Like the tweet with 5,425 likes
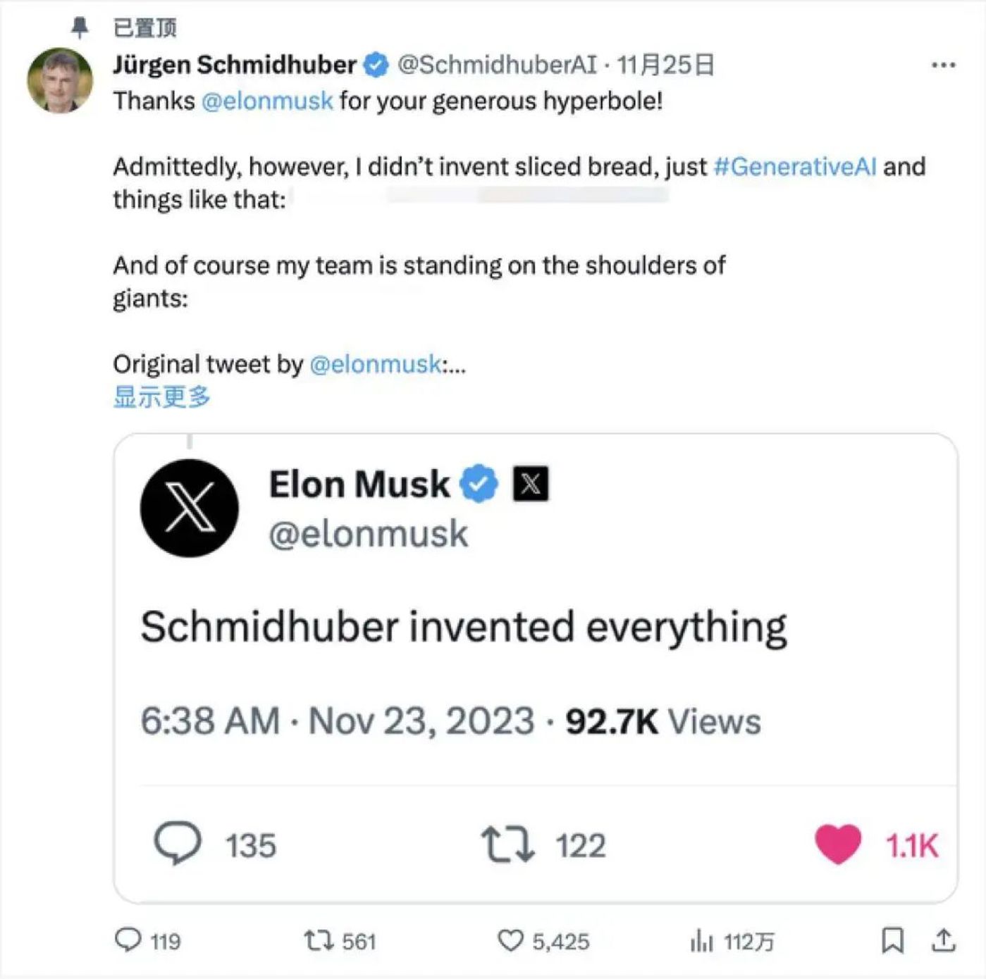986x979 pixels. [510, 940]
